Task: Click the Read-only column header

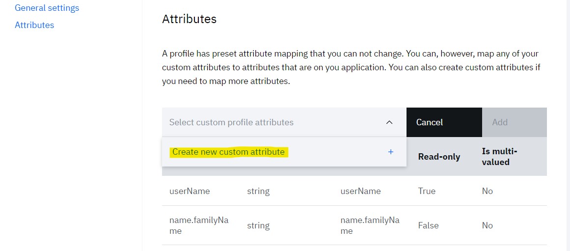Action: [439, 157]
